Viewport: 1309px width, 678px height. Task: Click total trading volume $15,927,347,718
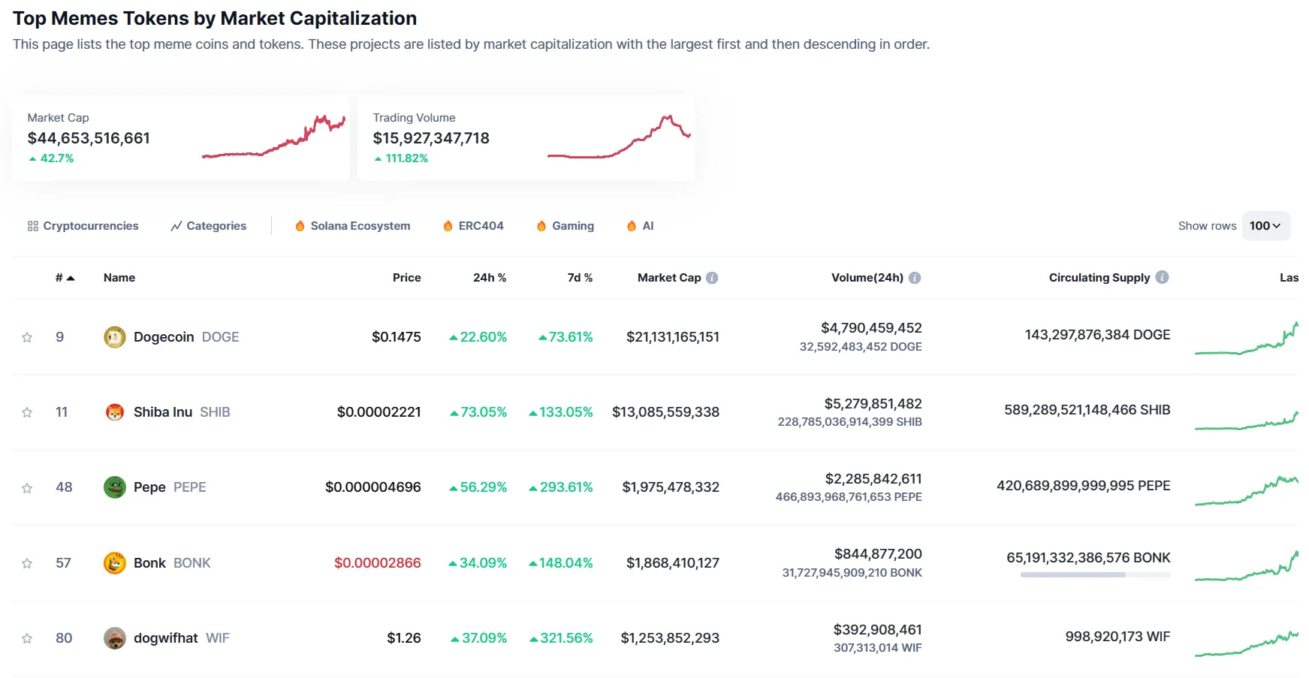431,138
